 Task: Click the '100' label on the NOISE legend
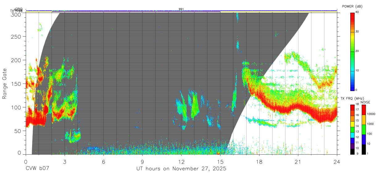(x=369, y=134)
